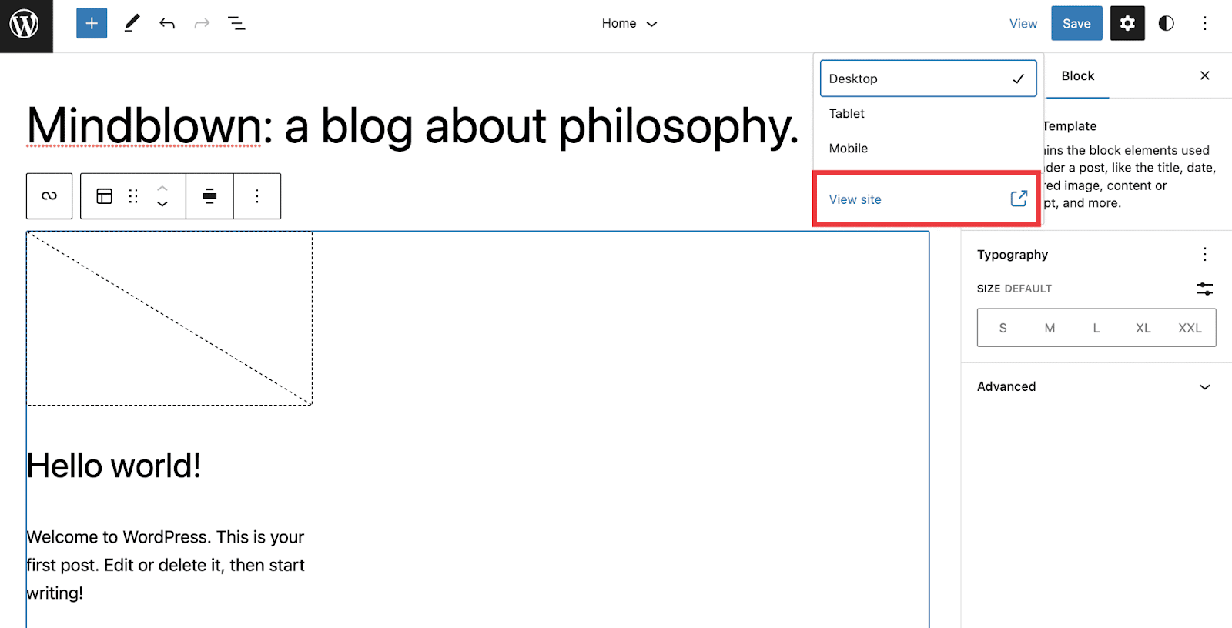Open the List View panel
Viewport: 1232px width, 628px height.
(x=236, y=24)
